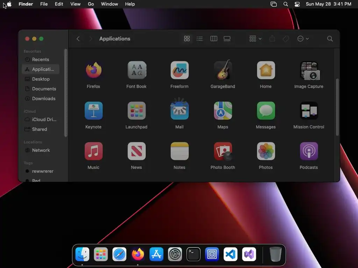
Task: Select the News app icon
Action: 137,151
